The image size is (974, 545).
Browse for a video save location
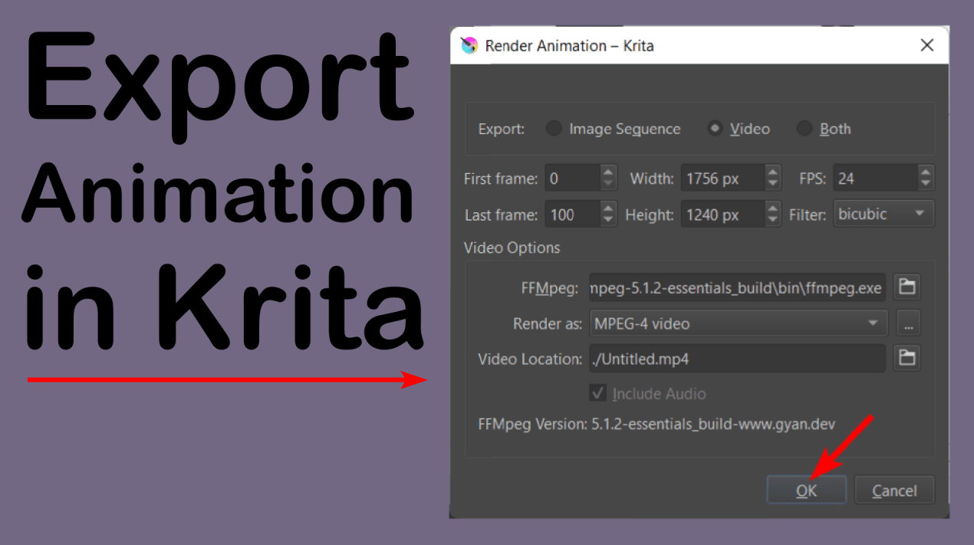tap(907, 358)
